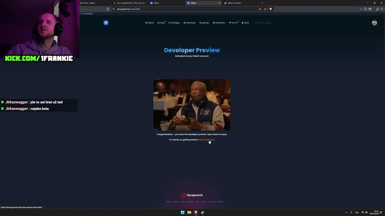Click the share icon in the address bar
385x216 pixels.
pyautogui.click(x=265, y=9)
